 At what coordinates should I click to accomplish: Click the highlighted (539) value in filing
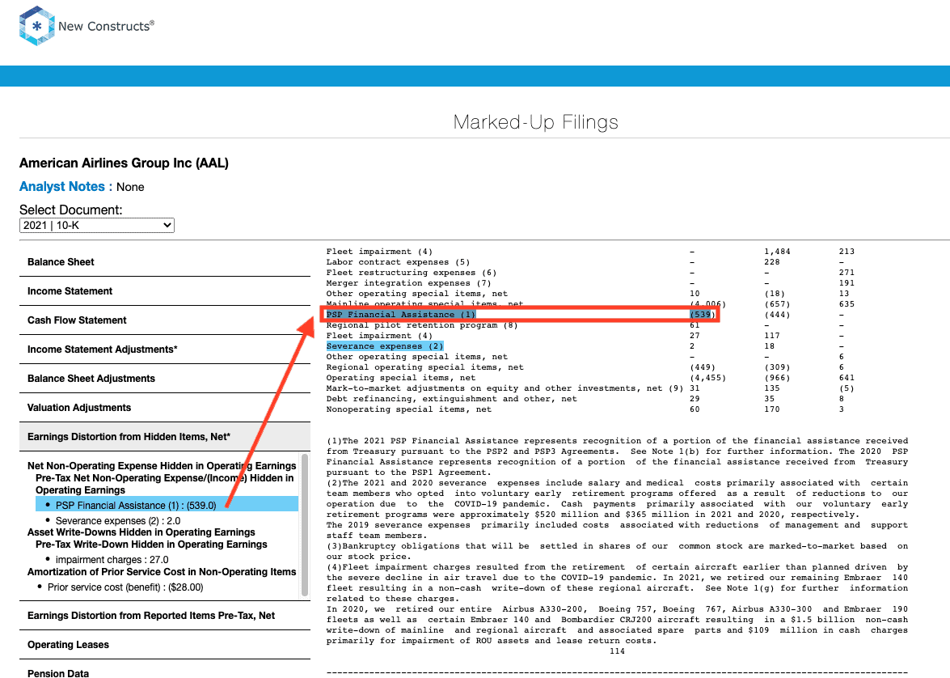[701, 314]
